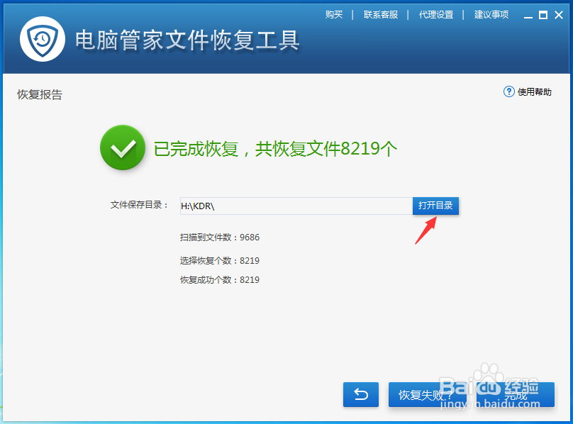
Task: Select the 选择恢复个数：8219 text
Action: (x=220, y=261)
